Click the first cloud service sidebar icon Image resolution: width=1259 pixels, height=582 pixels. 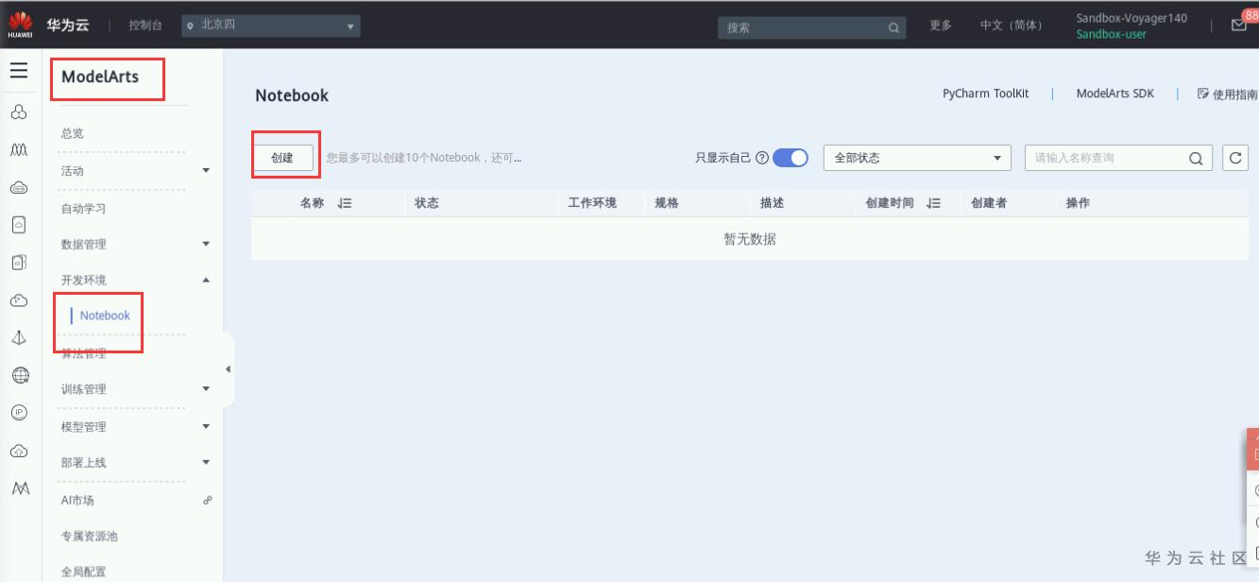point(19,112)
